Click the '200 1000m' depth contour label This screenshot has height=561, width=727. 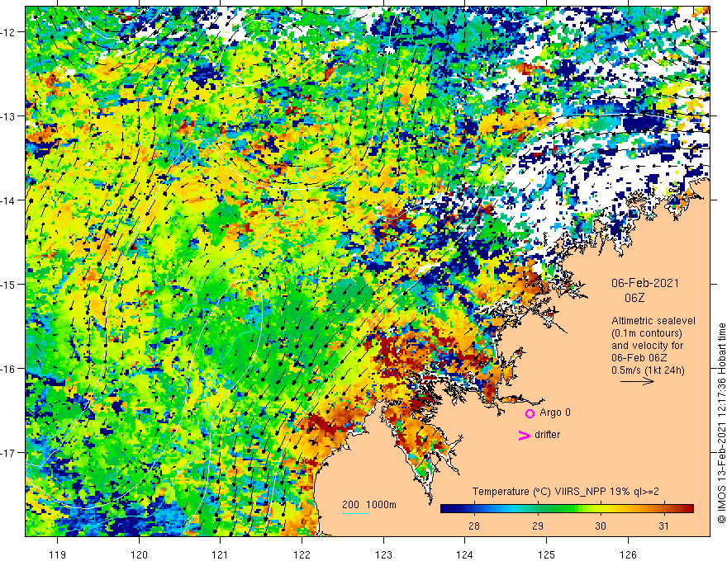coord(369,505)
